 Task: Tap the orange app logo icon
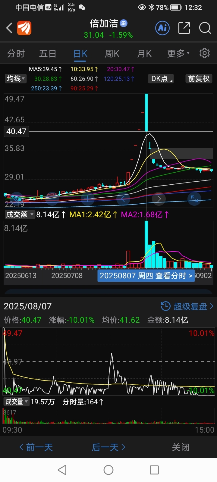coord(24,28)
